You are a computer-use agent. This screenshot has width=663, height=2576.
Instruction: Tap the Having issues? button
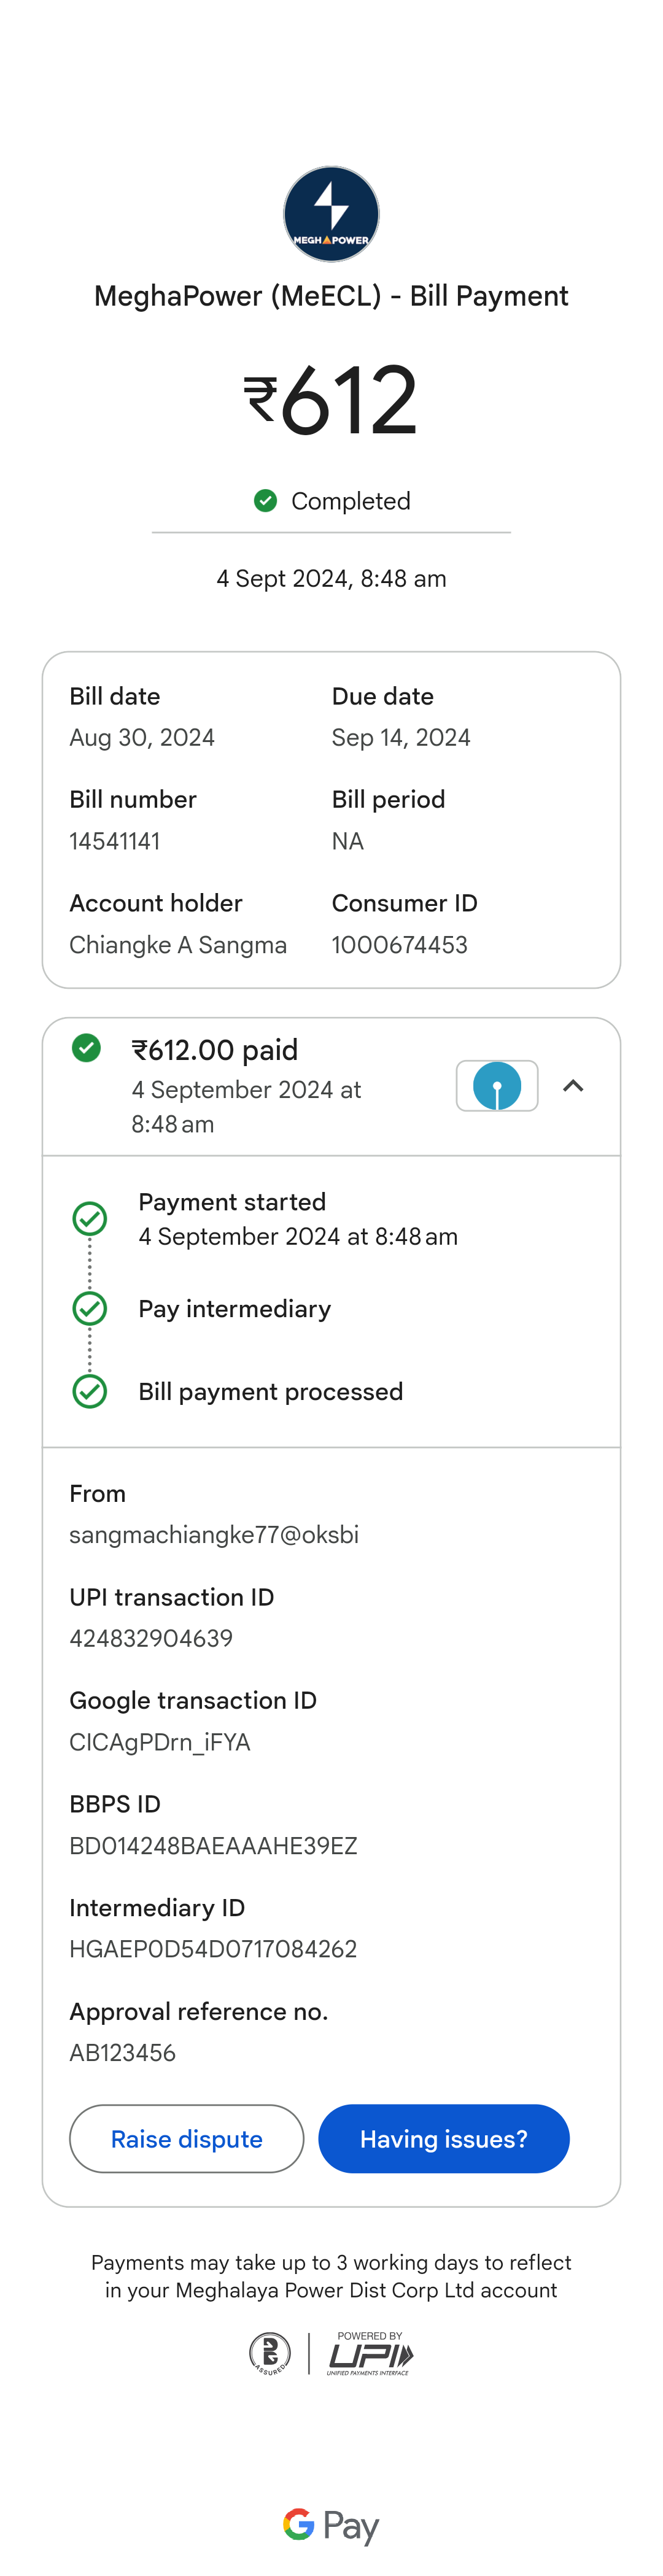coord(444,2139)
